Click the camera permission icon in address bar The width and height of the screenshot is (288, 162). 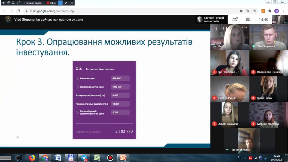point(241,11)
